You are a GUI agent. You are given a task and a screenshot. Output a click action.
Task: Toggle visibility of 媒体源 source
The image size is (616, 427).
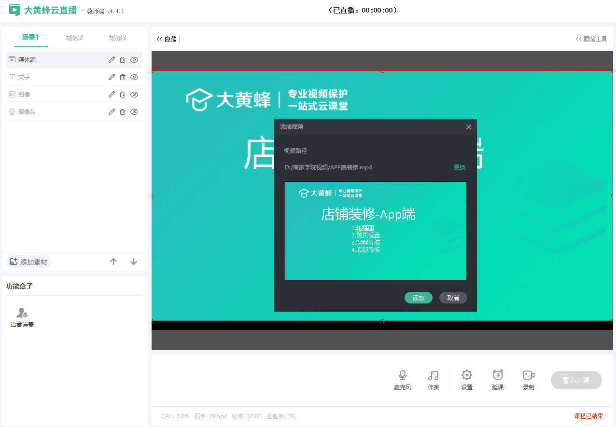[x=134, y=60]
